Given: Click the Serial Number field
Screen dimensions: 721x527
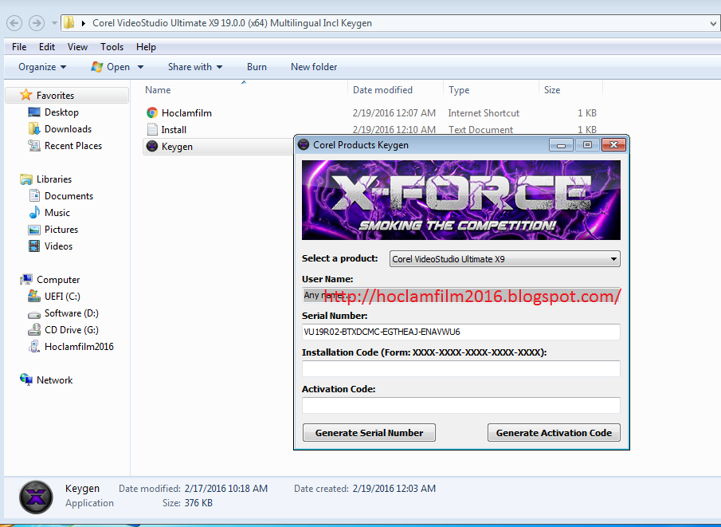Looking at the screenshot, I should (461, 332).
